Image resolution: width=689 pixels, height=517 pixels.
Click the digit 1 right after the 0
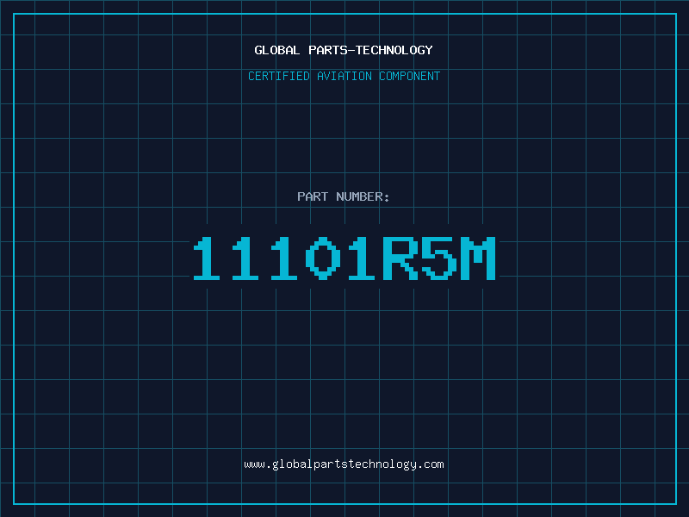coord(362,258)
